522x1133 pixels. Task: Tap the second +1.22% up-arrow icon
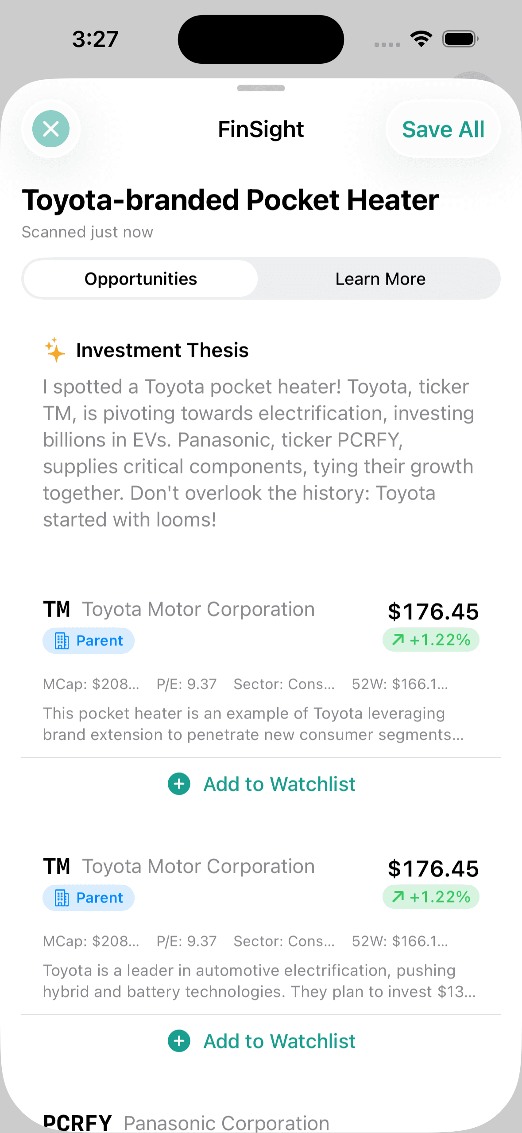pos(398,896)
